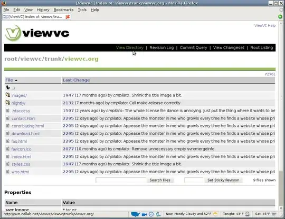Click the who.html file icon
Image resolution: width=285 pixels, height=219 pixels.
point(7,172)
